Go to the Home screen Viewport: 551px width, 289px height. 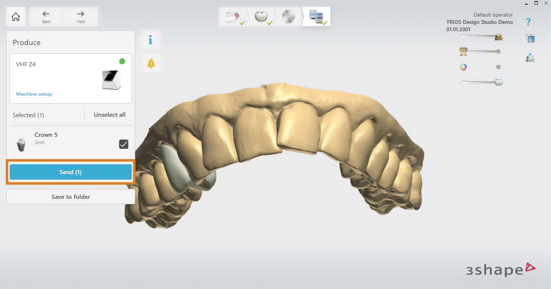16,17
